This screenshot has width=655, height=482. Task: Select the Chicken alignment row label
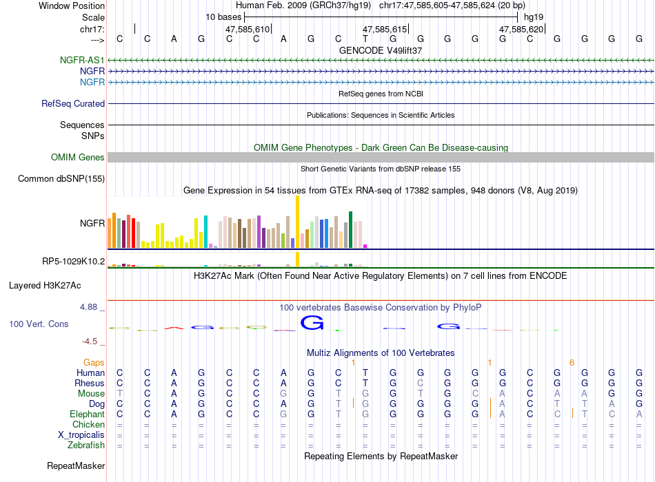point(88,424)
